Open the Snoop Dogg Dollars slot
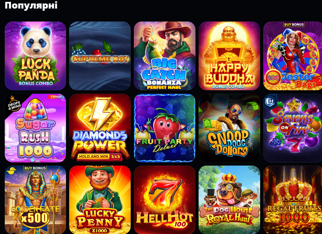Viewport: 322px width, 234px height. [229, 128]
